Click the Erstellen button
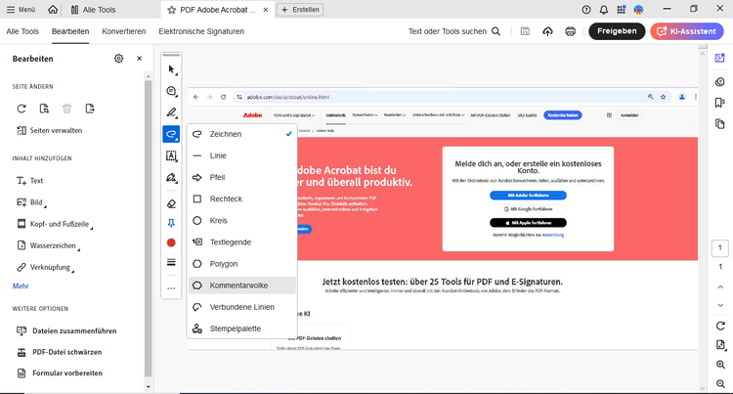 300,10
